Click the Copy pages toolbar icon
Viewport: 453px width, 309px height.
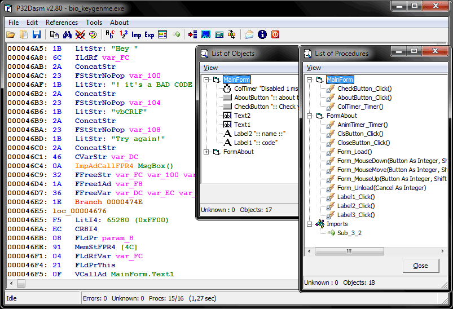pyautogui.click(x=54, y=34)
